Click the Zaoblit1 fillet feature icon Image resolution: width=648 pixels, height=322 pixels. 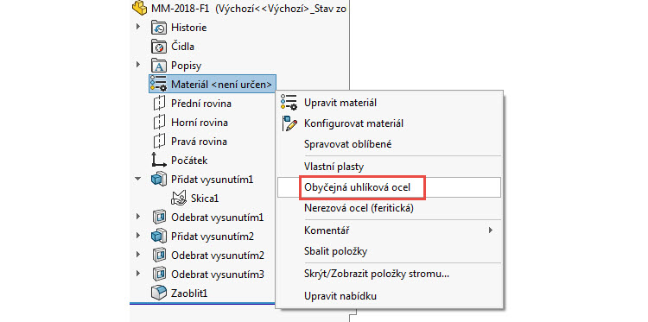tap(159, 294)
